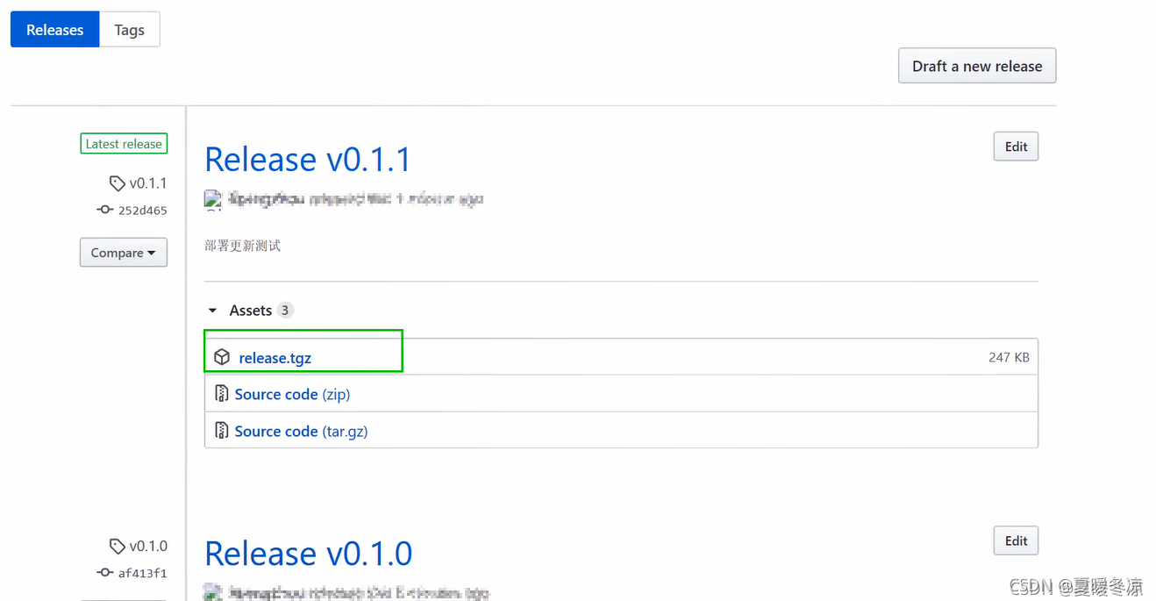The image size is (1156, 601).
Task: Open the v0.1.0 tag link
Action: point(148,546)
